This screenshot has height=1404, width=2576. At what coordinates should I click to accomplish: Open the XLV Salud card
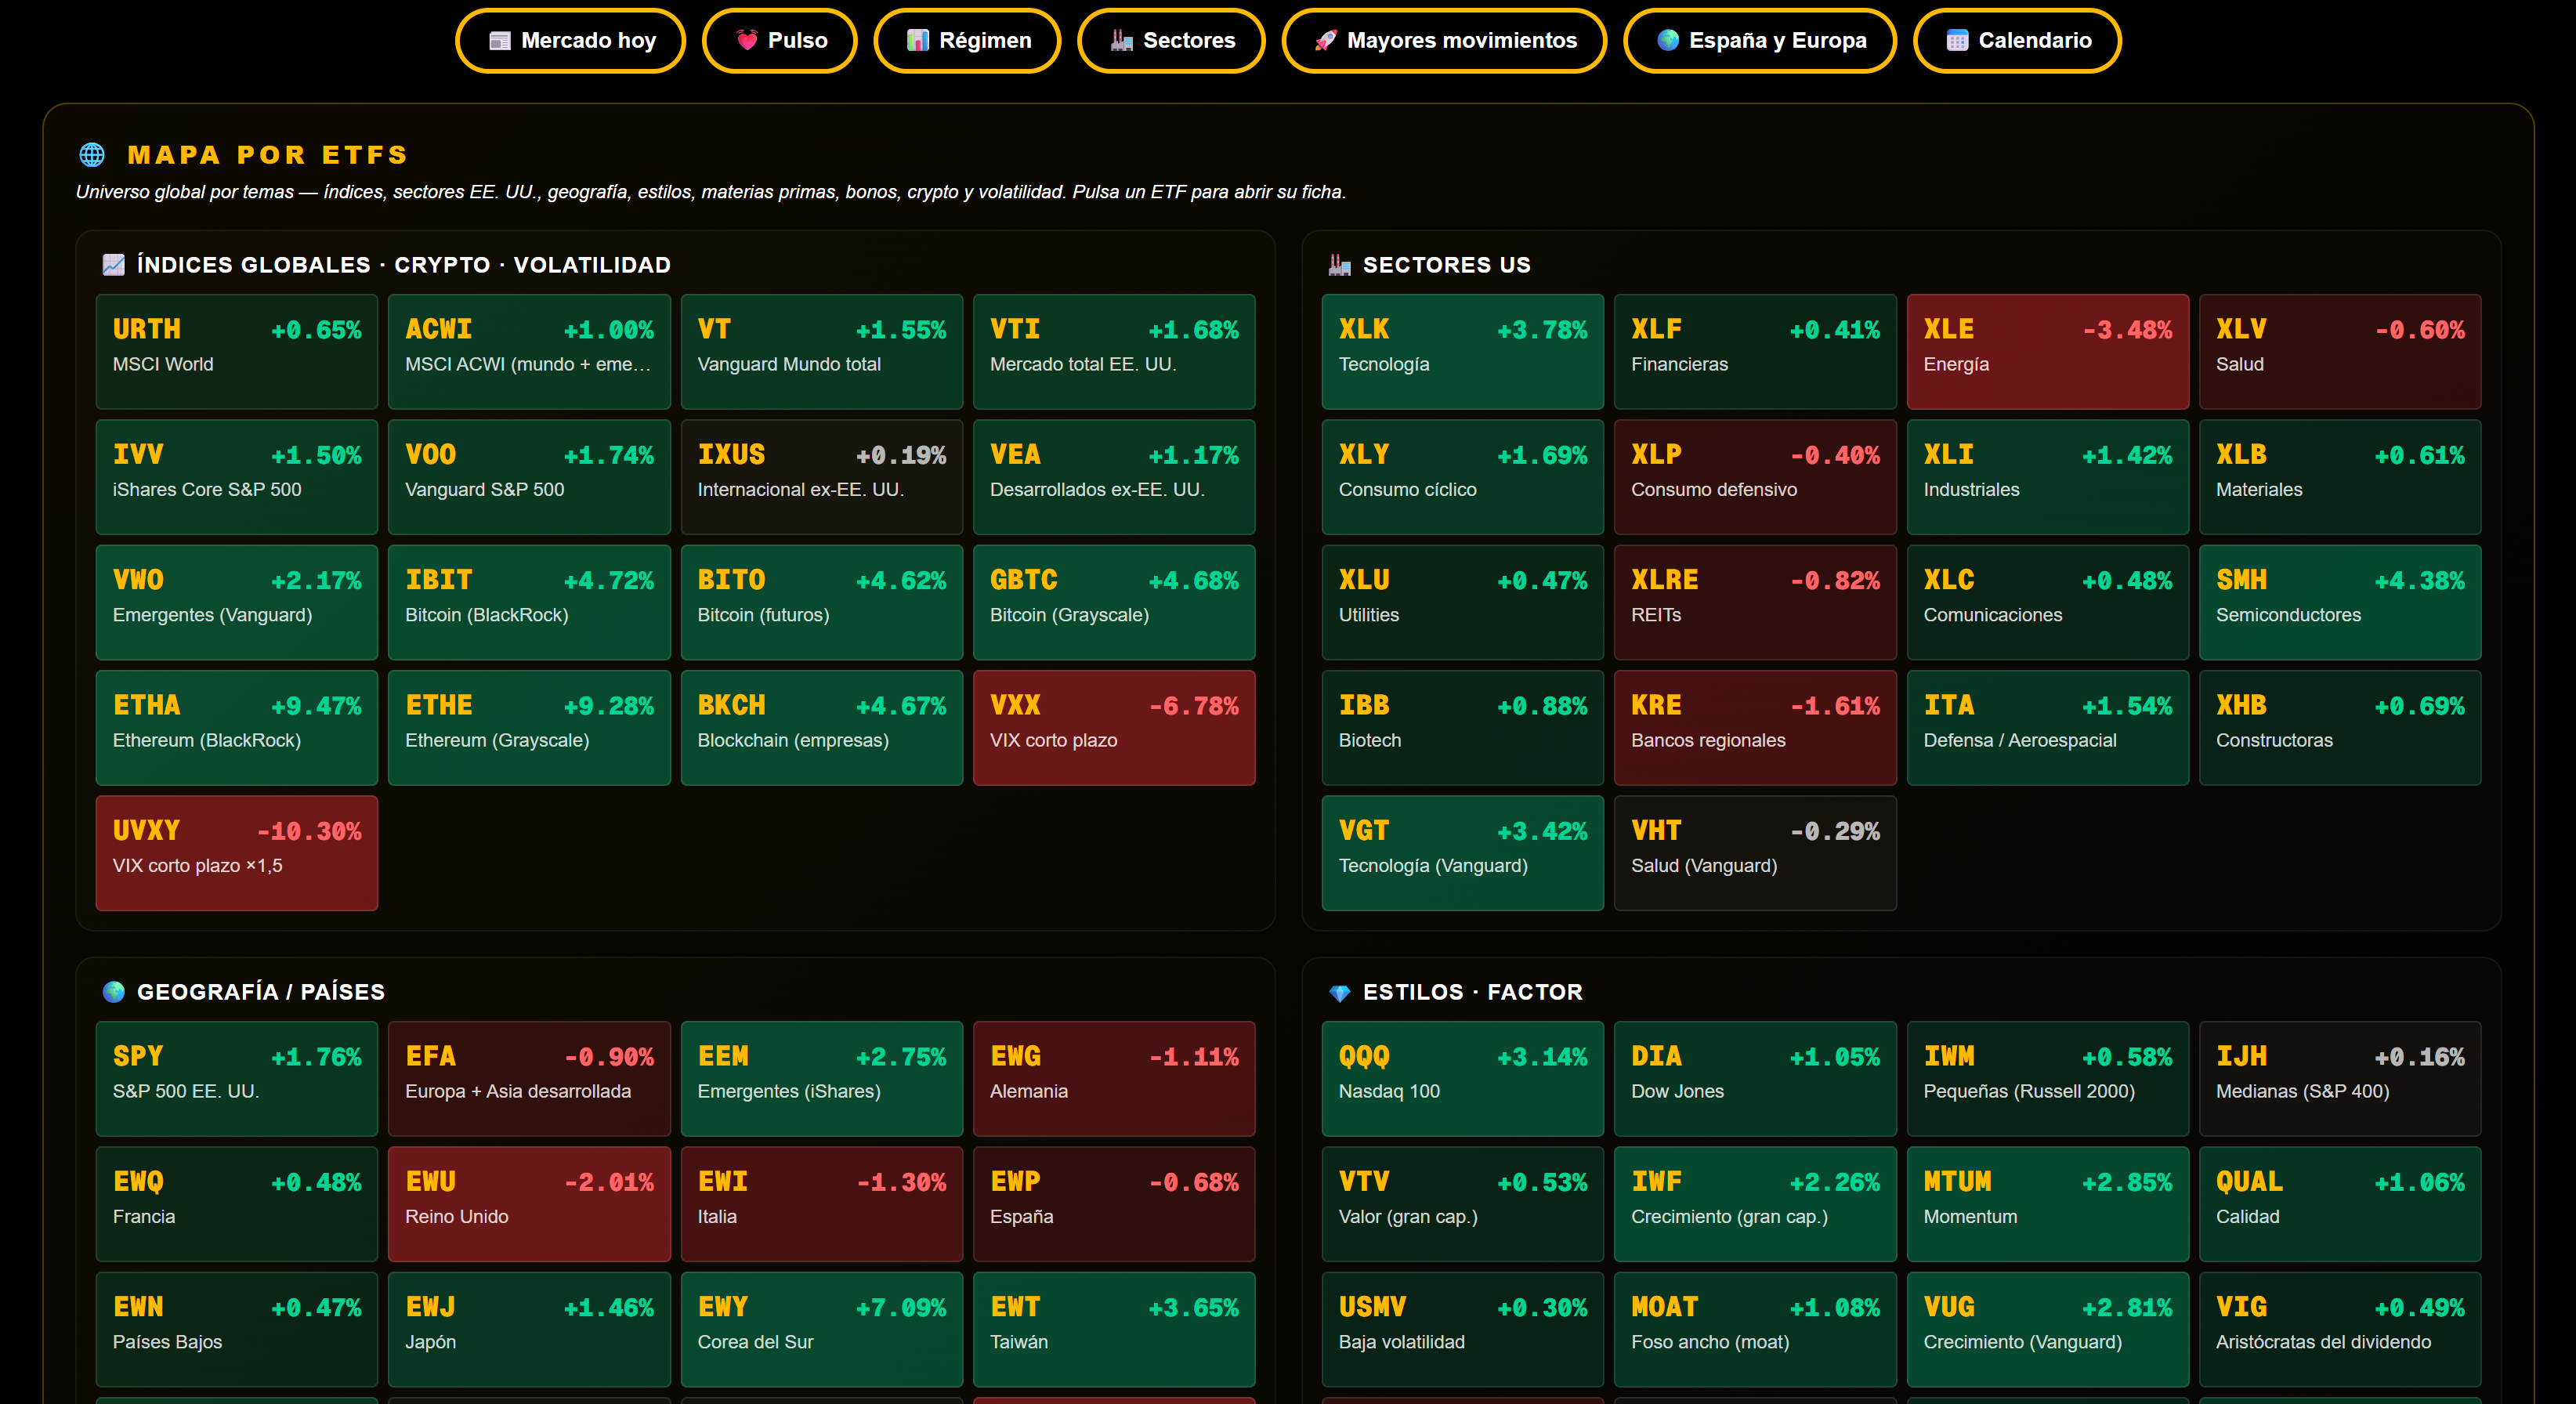click(x=2340, y=352)
